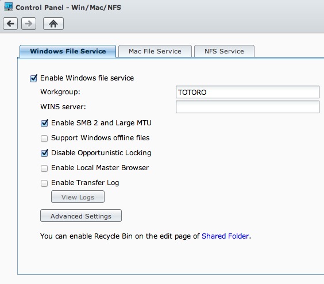
Task: Click the Workgroup field containing TOTORO
Action: (x=248, y=92)
